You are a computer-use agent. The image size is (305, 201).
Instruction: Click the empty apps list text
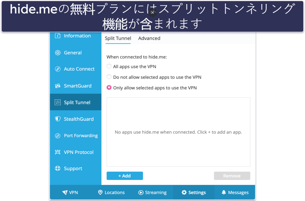[178, 132]
